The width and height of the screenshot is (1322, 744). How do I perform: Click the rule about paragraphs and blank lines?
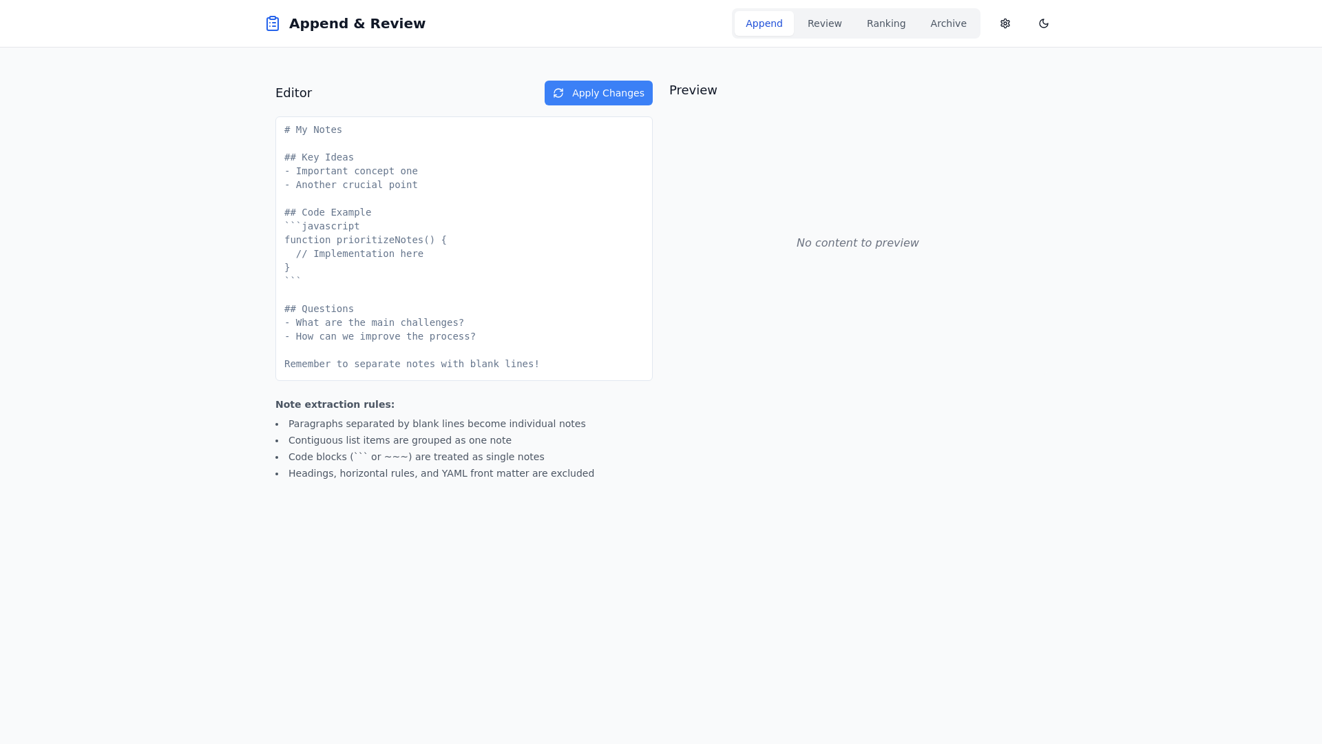[437, 424]
